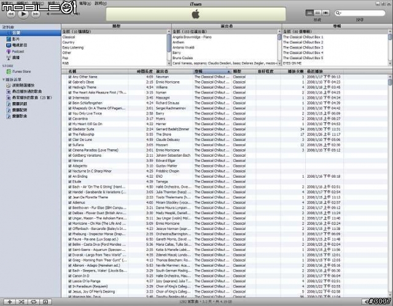Select the song row Goldberg Variations
This screenshot has width=393, height=306.
[225, 155]
